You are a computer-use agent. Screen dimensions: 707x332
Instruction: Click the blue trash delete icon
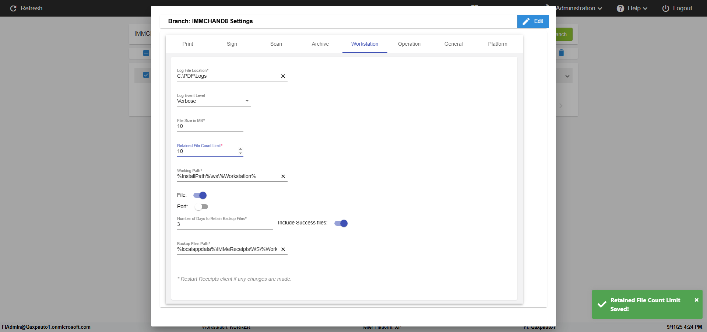561,53
